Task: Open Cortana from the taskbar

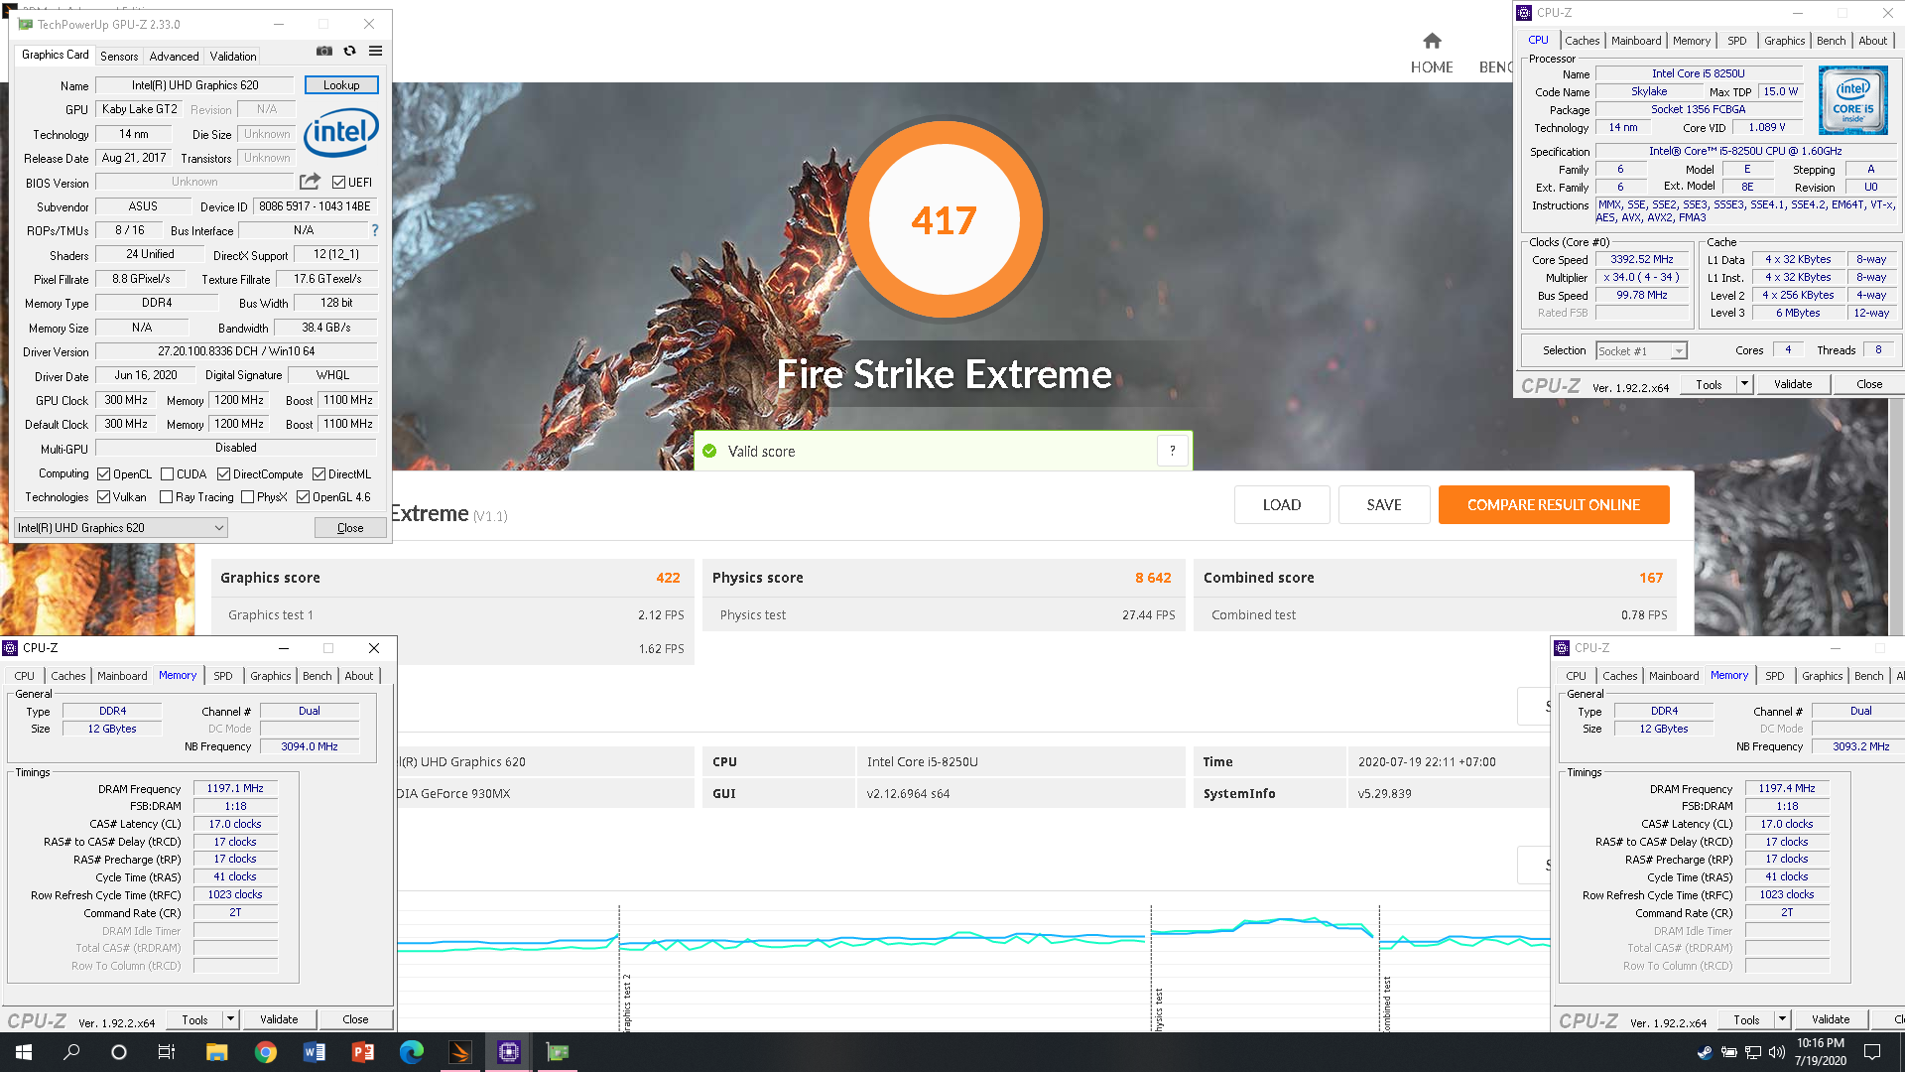Action: pyautogui.click(x=119, y=1052)
